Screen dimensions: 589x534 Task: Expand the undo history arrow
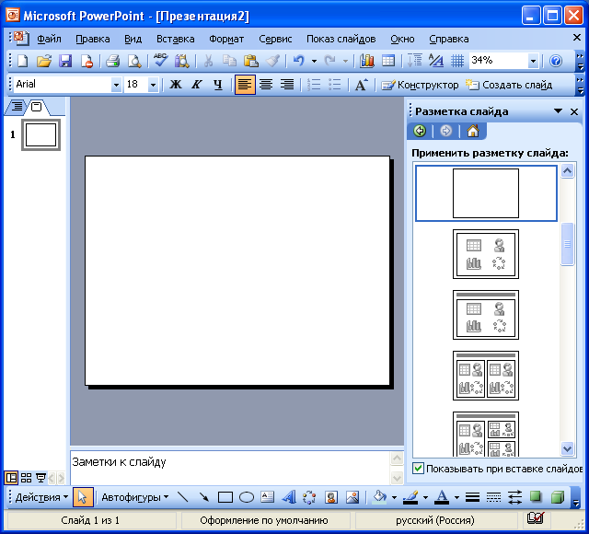click(x=314, y=61)
